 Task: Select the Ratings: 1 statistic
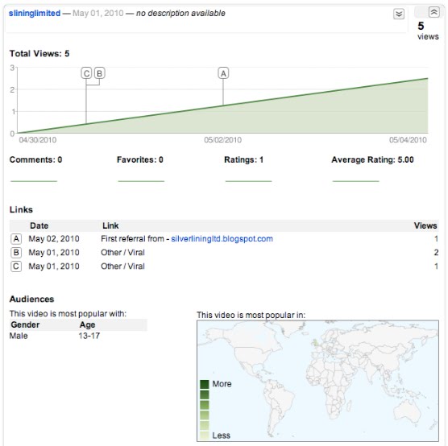(243, 159)
